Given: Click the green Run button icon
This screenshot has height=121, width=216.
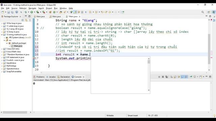Looking at the screenshot, I should click(32, 12).
